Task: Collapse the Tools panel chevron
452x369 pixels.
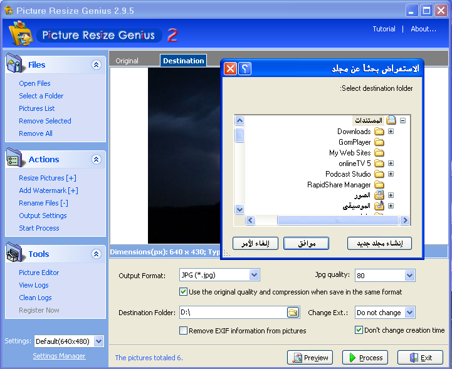Action: (97, 254)
